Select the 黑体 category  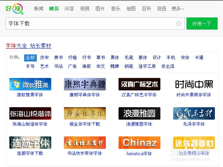pyautogui.click(x=115, y=58)
